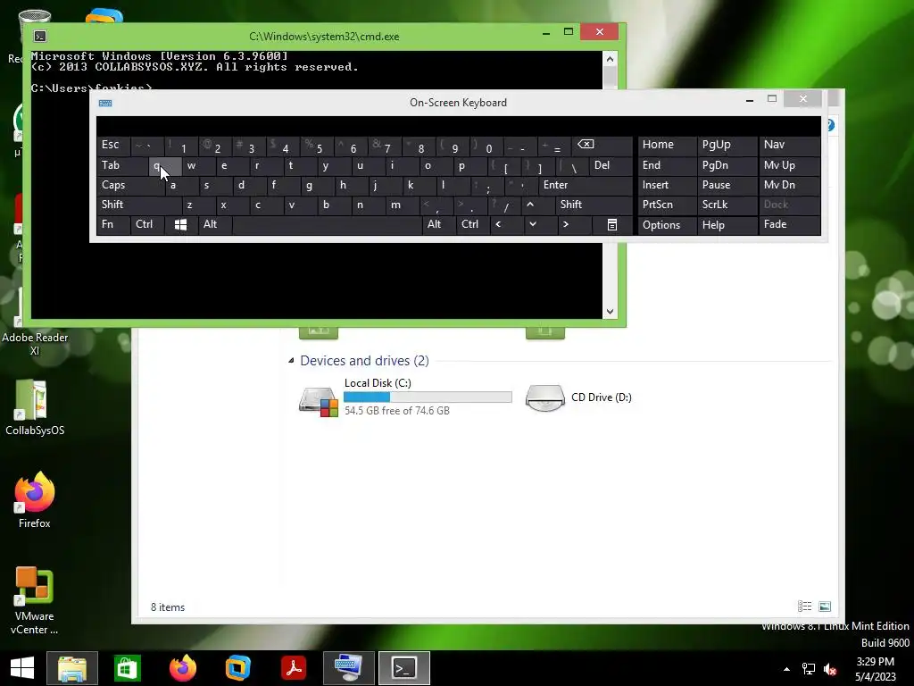Click the PgUp key
914x686 pixels.
point(727,145)
